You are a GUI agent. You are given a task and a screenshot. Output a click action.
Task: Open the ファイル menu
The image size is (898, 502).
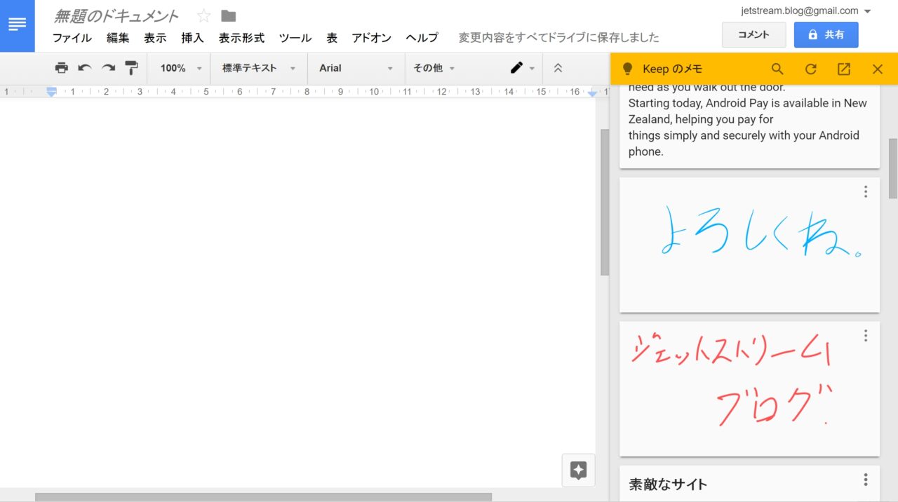[x=72, y=38]
